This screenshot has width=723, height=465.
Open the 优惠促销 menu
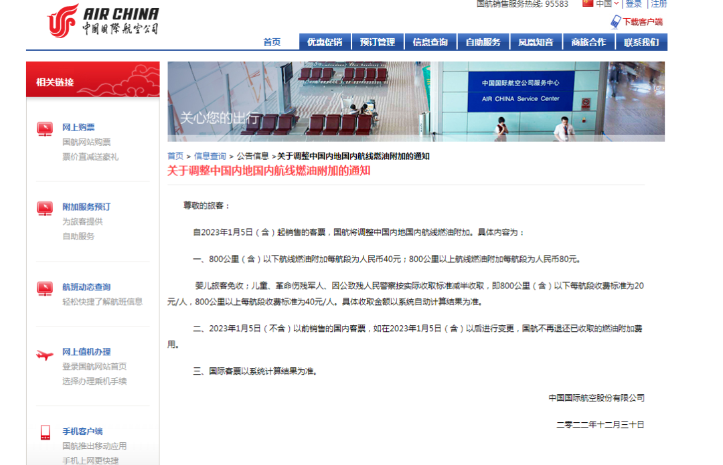pyautogui.click(x=325, y=42)
